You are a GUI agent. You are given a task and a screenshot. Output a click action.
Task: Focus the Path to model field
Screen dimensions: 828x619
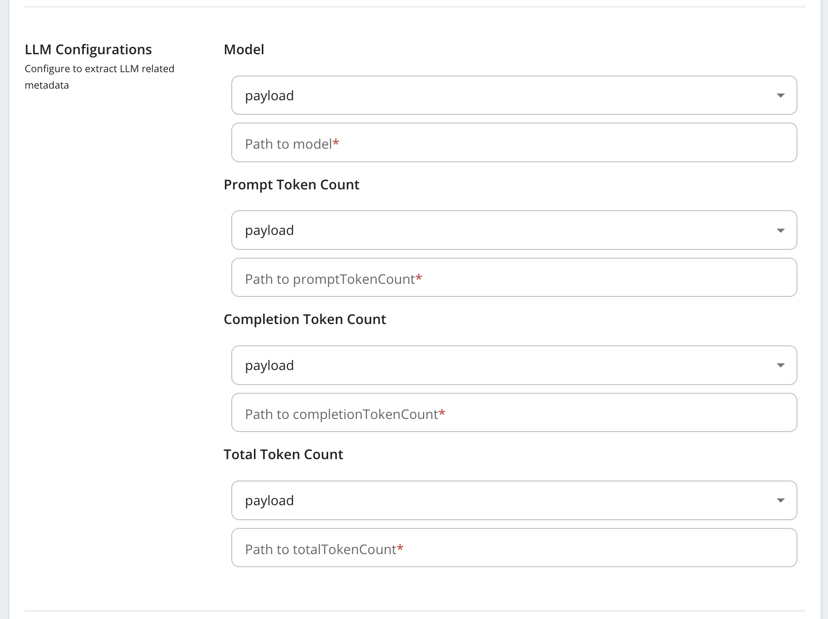point(514,142)
